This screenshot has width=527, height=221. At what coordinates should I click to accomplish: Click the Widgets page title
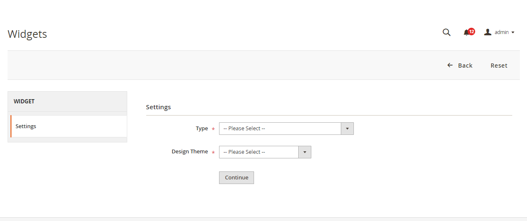[x=27, y=34]
